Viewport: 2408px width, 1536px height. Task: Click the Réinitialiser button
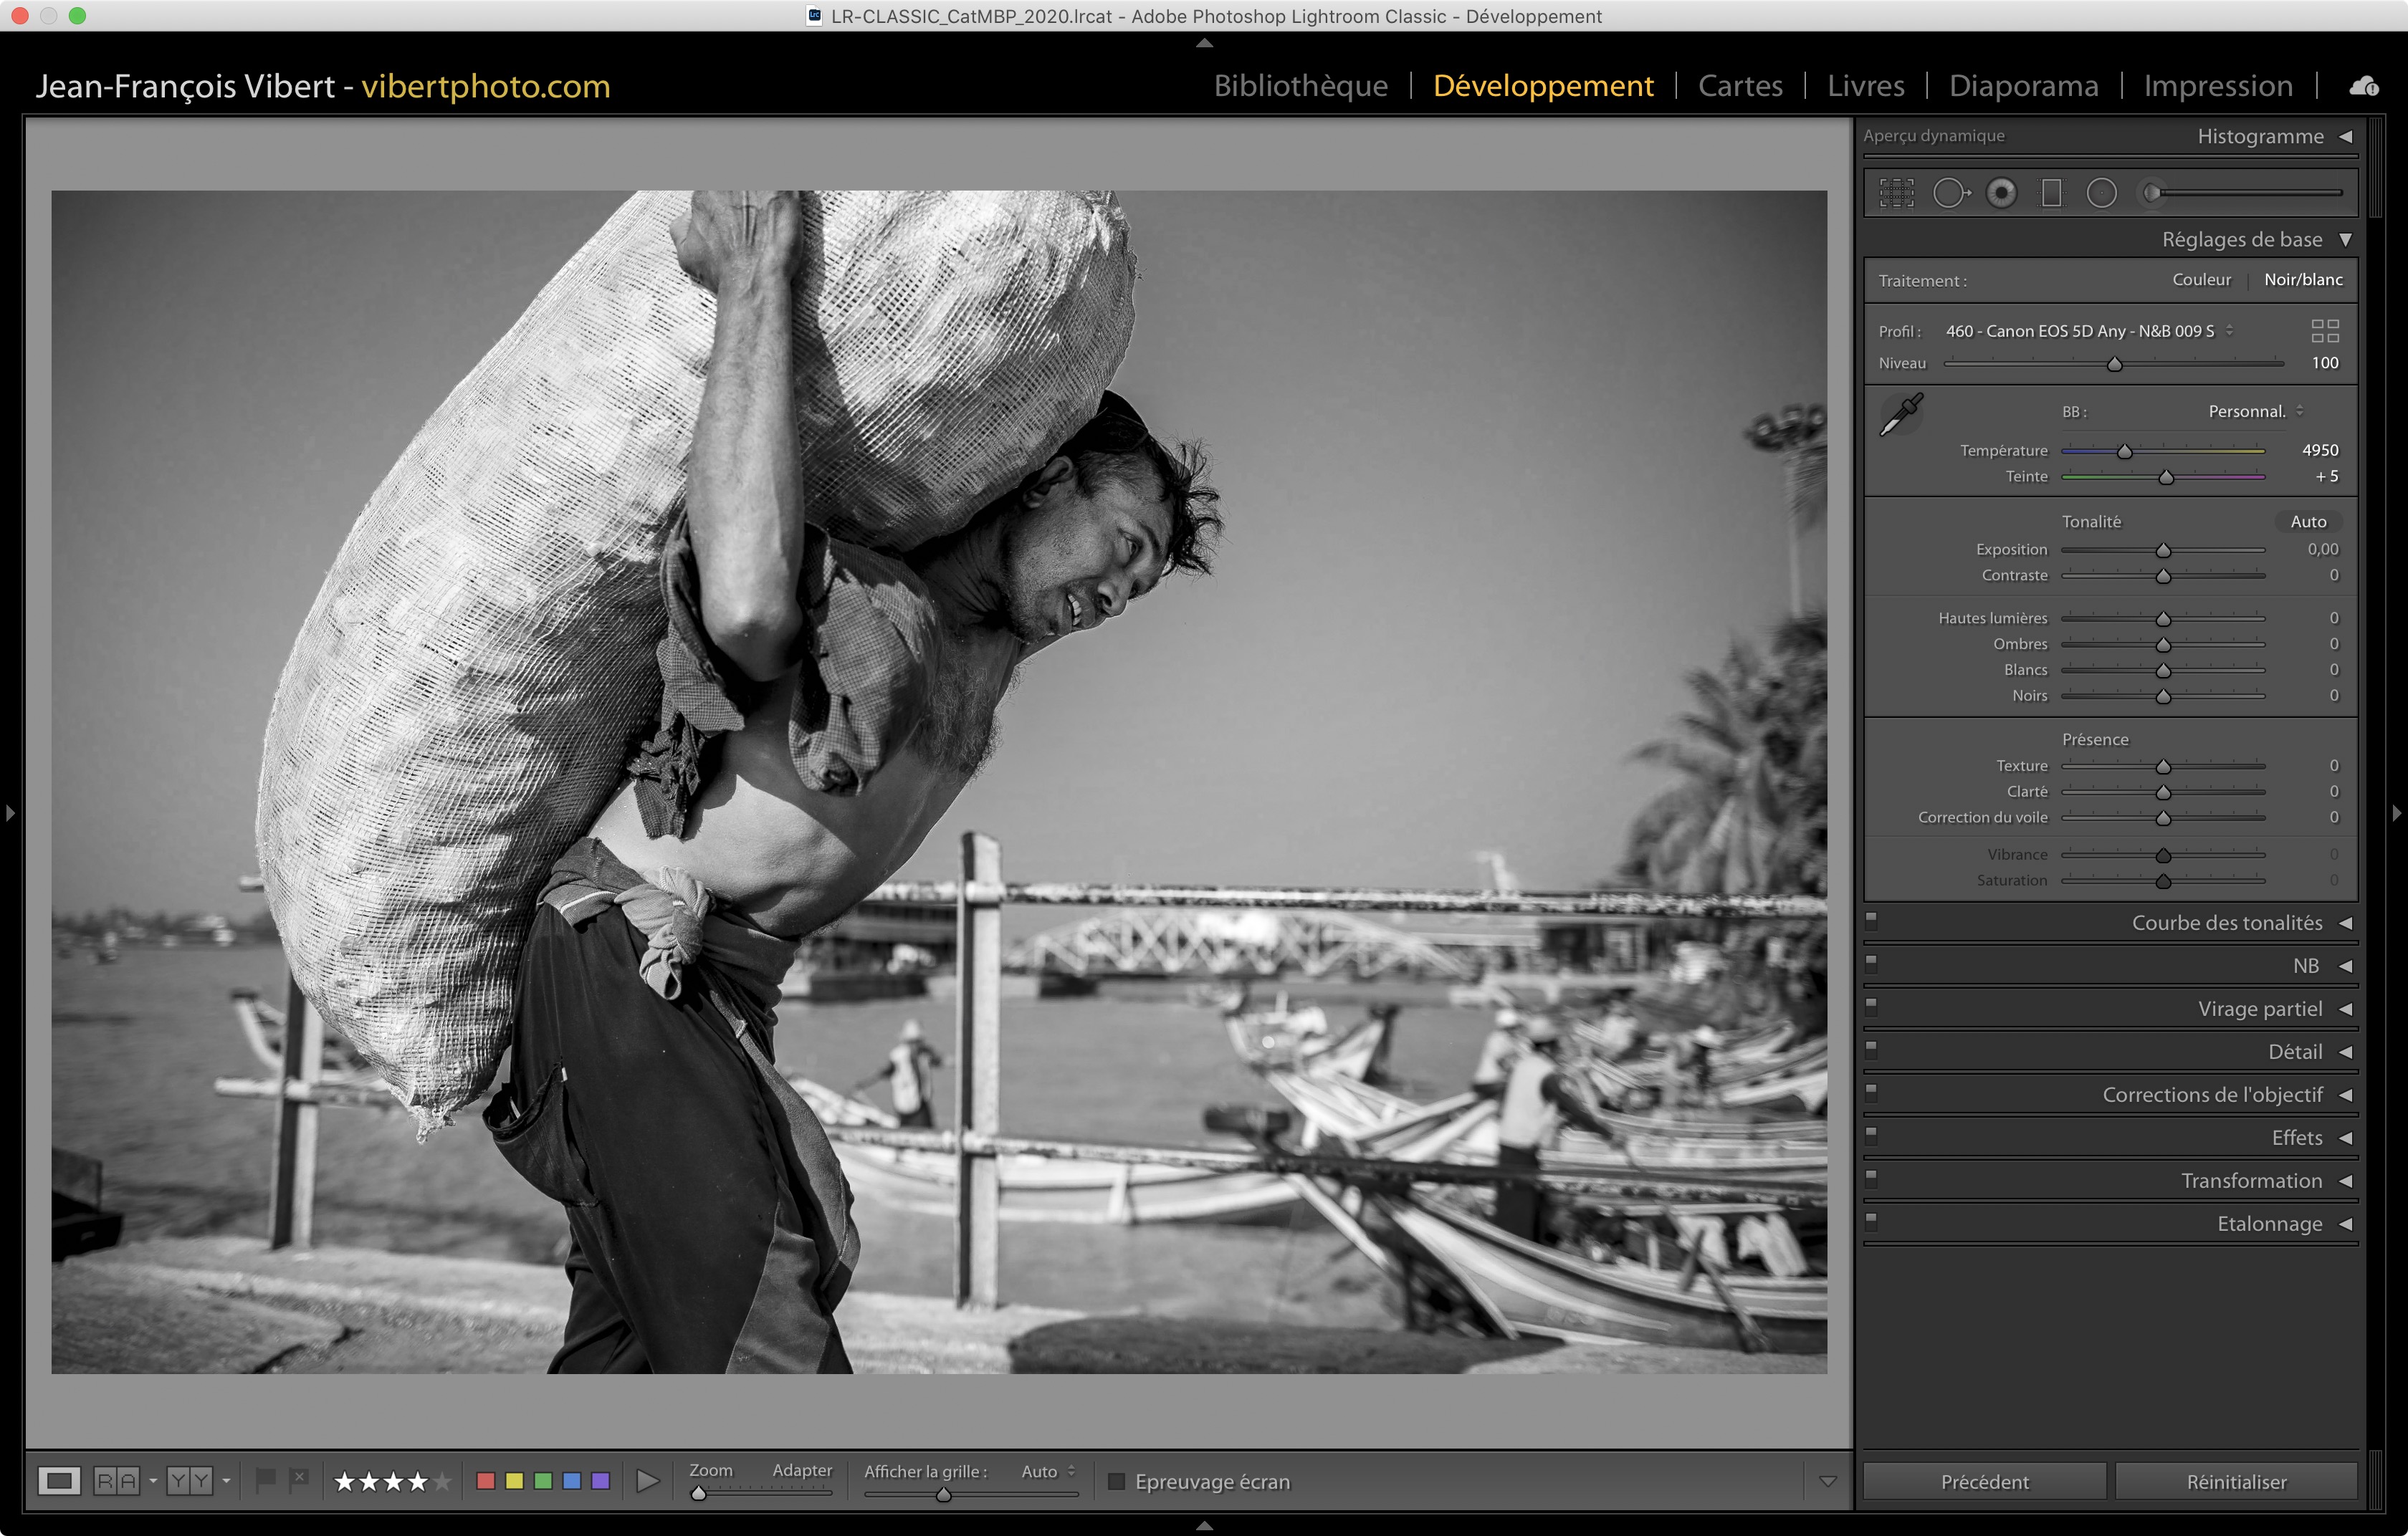point(2236,1481)
